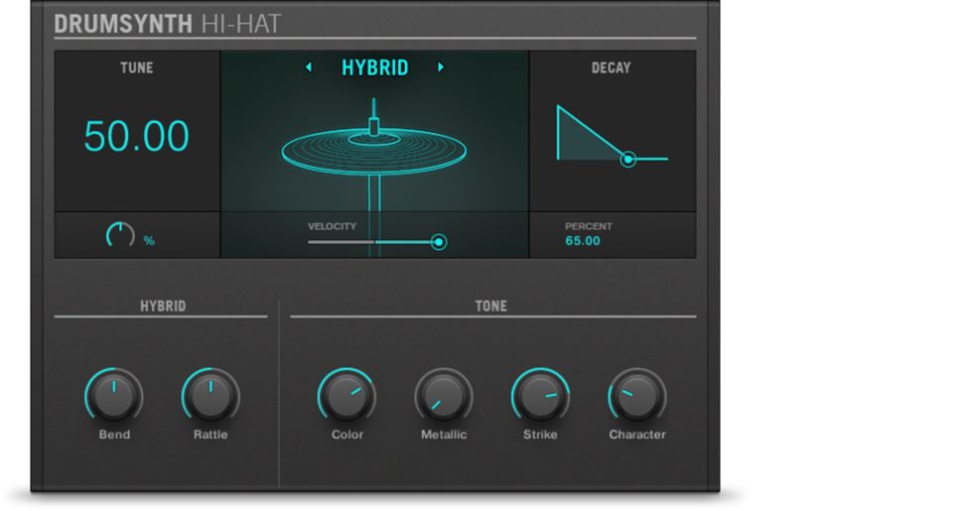This screenshot has height=511, width=953.
Task: Click the Color knob in Tone
Action: (x=346, y=396)
